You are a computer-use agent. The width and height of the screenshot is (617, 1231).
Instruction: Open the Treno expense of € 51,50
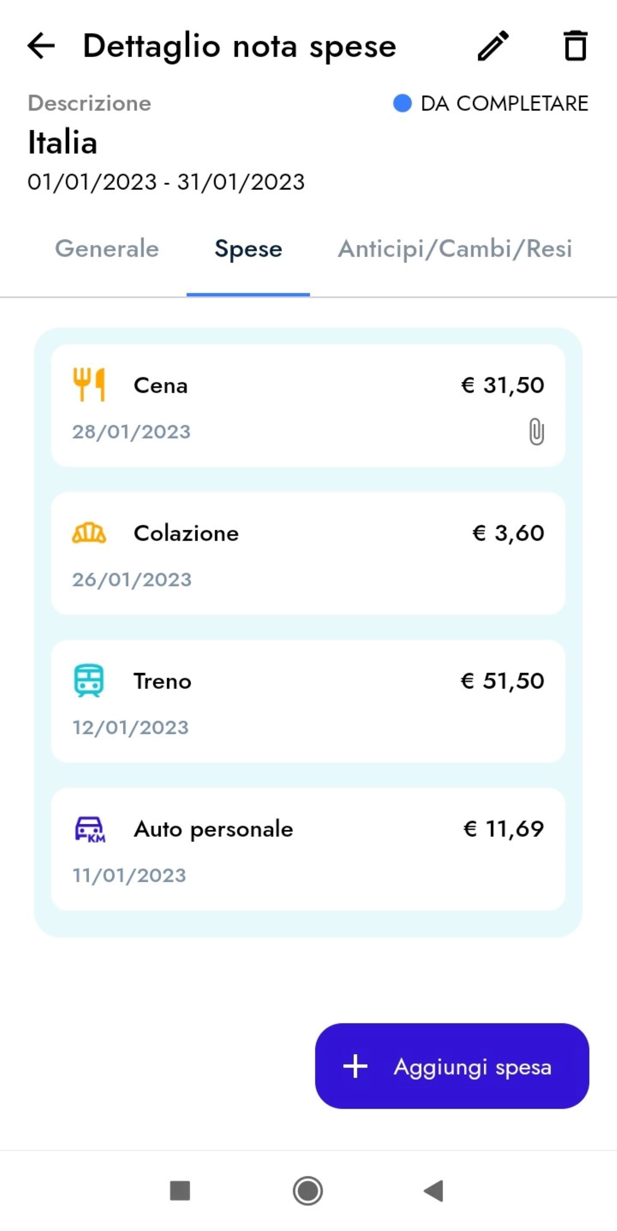(308, 701)
